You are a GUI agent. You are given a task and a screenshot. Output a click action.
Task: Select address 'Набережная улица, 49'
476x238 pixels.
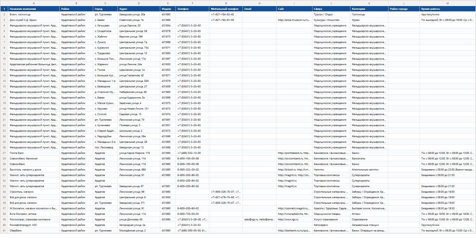(139, 92)
